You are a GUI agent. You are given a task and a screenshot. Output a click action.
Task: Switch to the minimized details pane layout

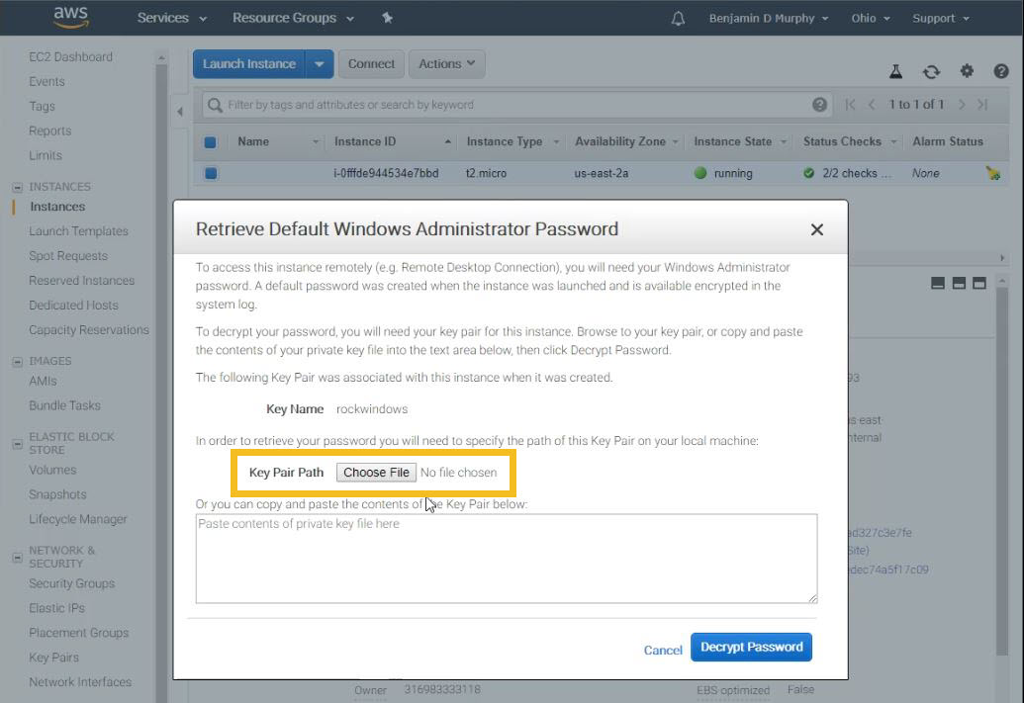[938, 283]
